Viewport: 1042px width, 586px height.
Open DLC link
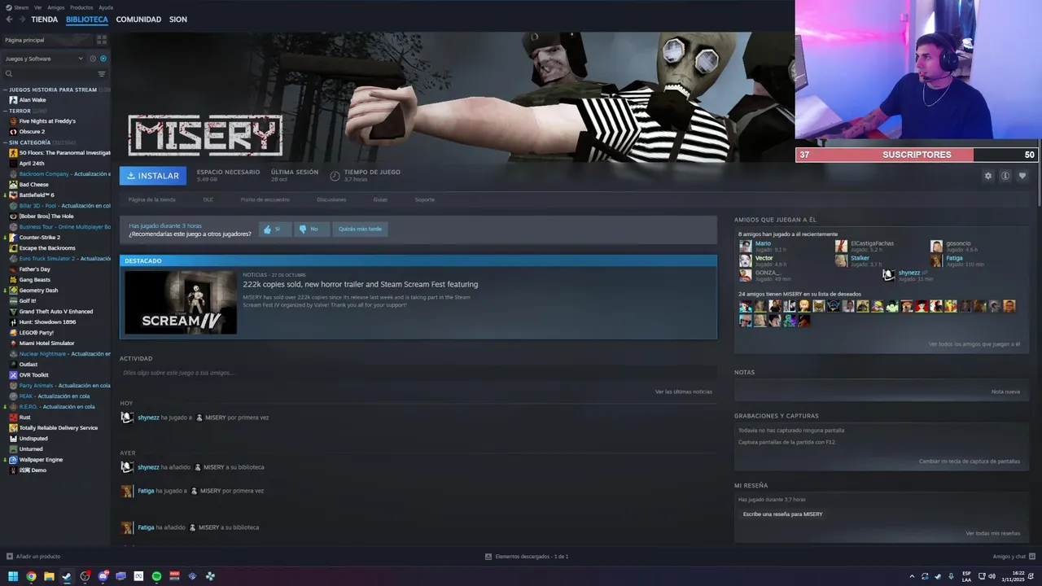[x=208, y=199]
